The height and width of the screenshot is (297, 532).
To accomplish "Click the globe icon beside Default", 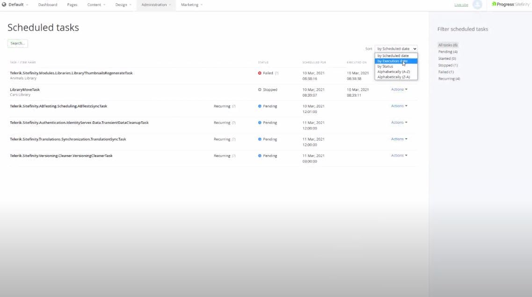I will click(4, 5).
